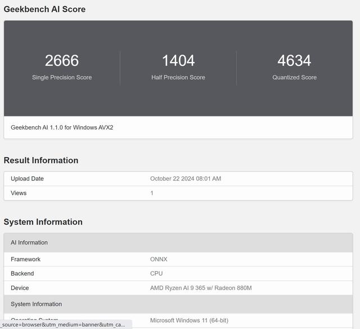Click the Upload Date label

[27, 179]
